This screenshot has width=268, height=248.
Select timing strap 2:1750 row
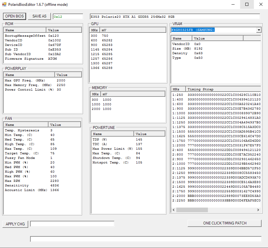[x=216, y=191]
